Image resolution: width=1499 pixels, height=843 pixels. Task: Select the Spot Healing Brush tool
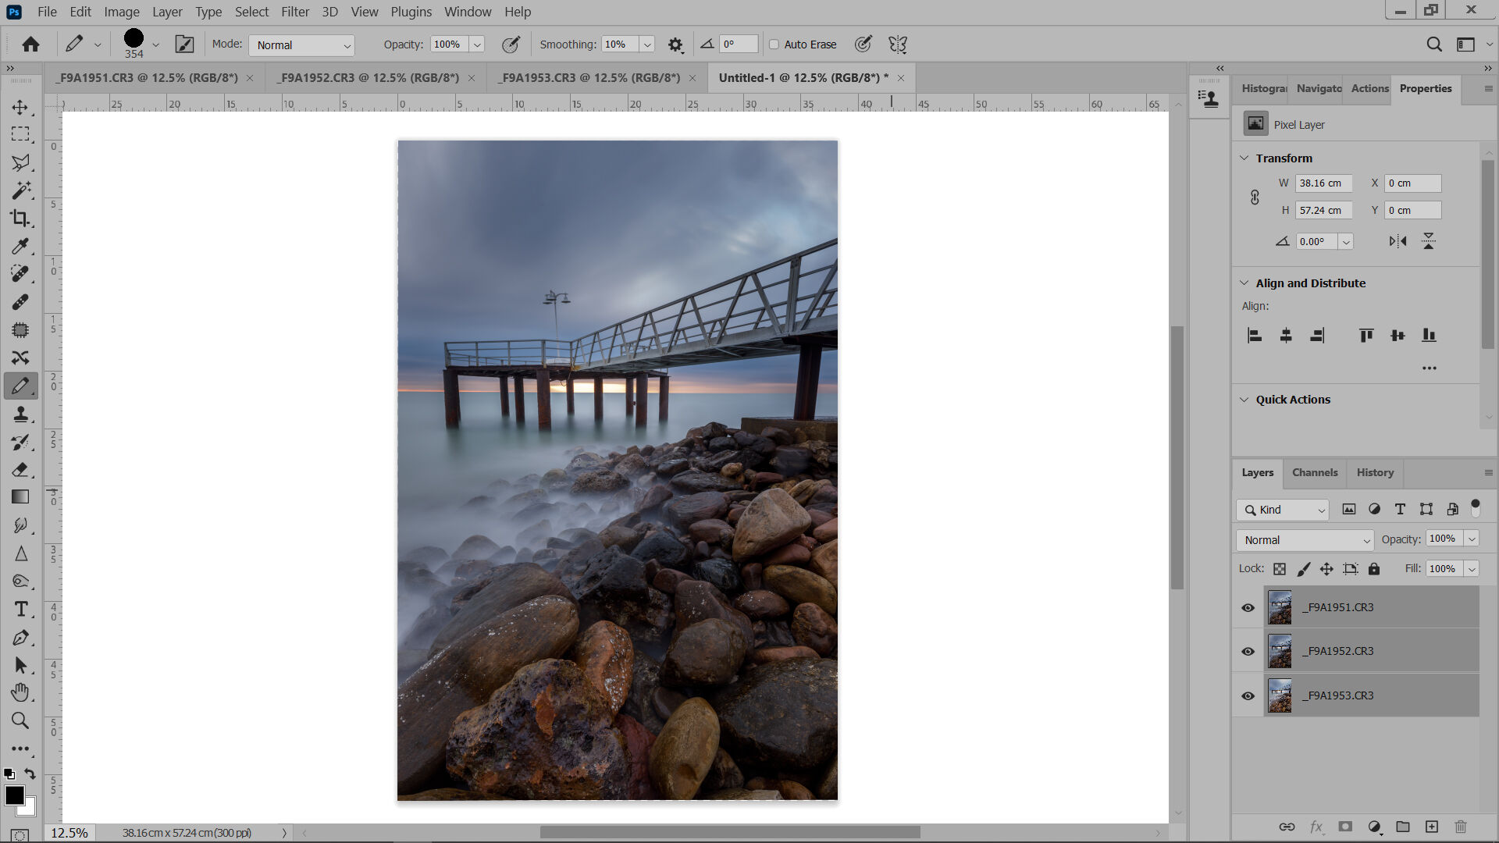[20, 274]
